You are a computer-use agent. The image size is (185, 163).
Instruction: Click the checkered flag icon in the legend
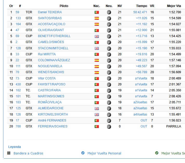click(9, 153)
